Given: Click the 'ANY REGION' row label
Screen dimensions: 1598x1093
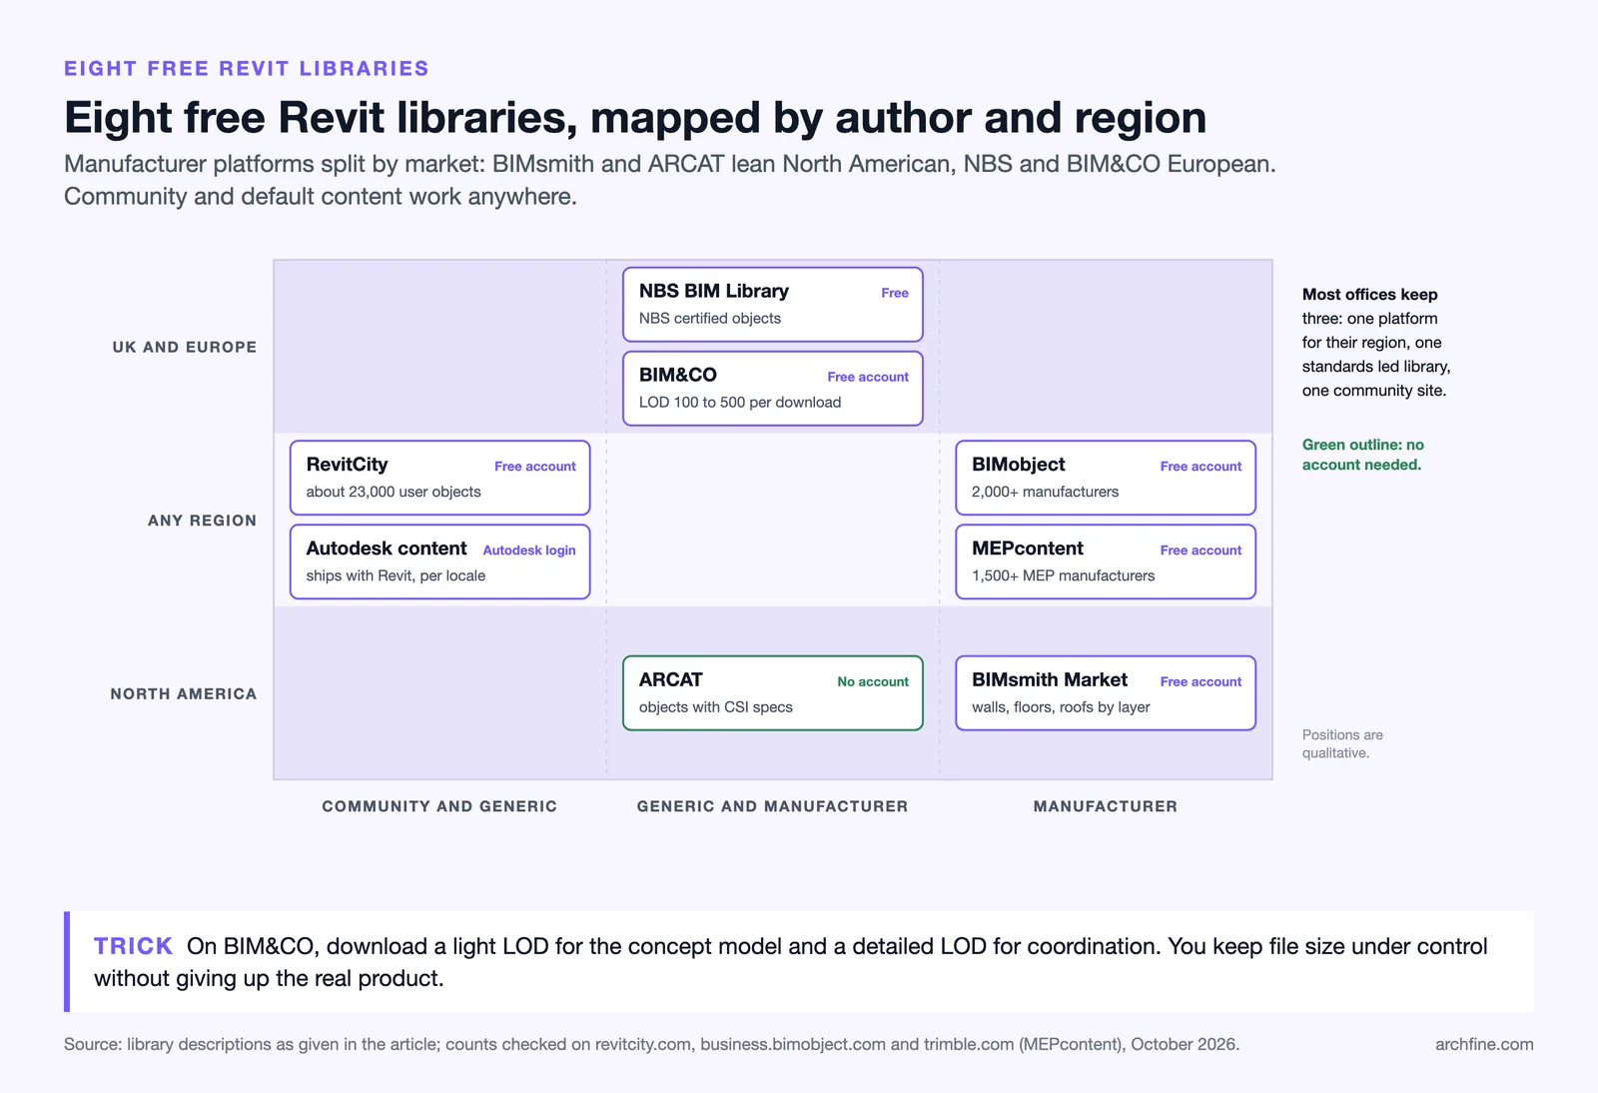Looking at the screenshot, I should point(203,521).
